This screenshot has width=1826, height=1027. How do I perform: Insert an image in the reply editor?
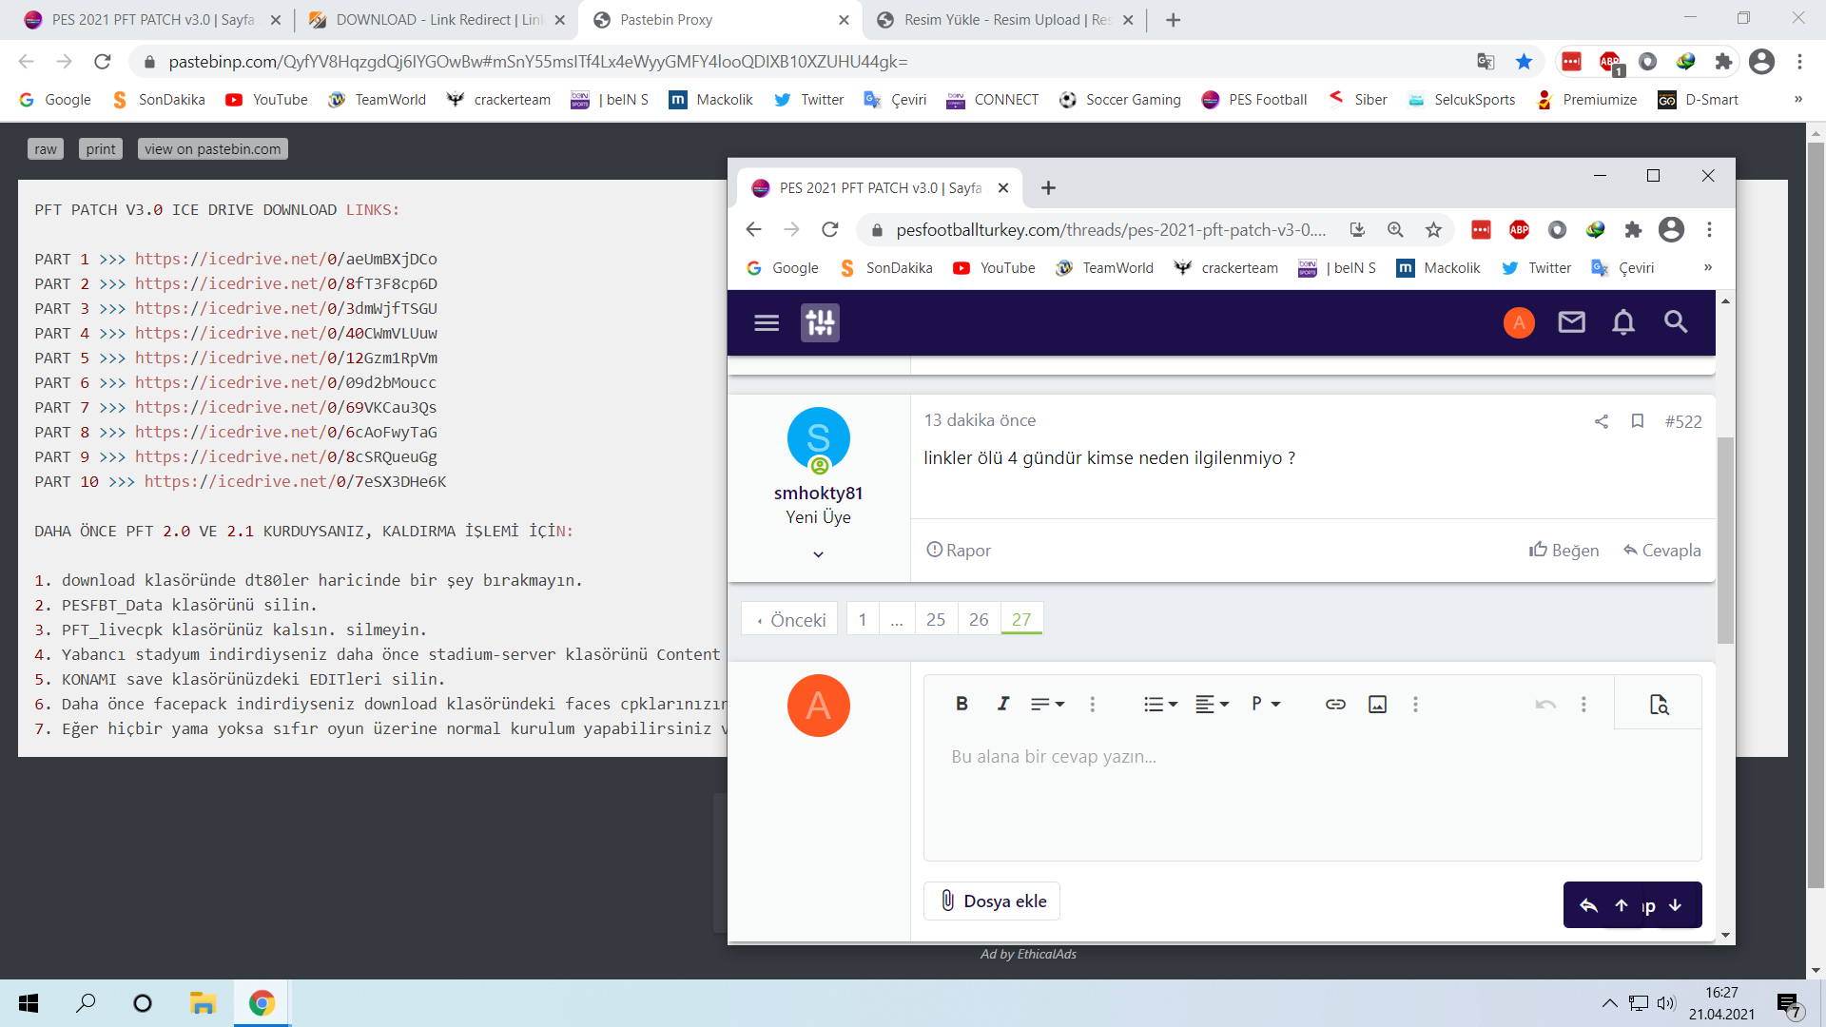(1377, 704)
